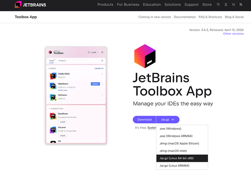The image size is (251, 172).
Task: Select .exe (Windows ARM64) option
Action: coord(182,136)
